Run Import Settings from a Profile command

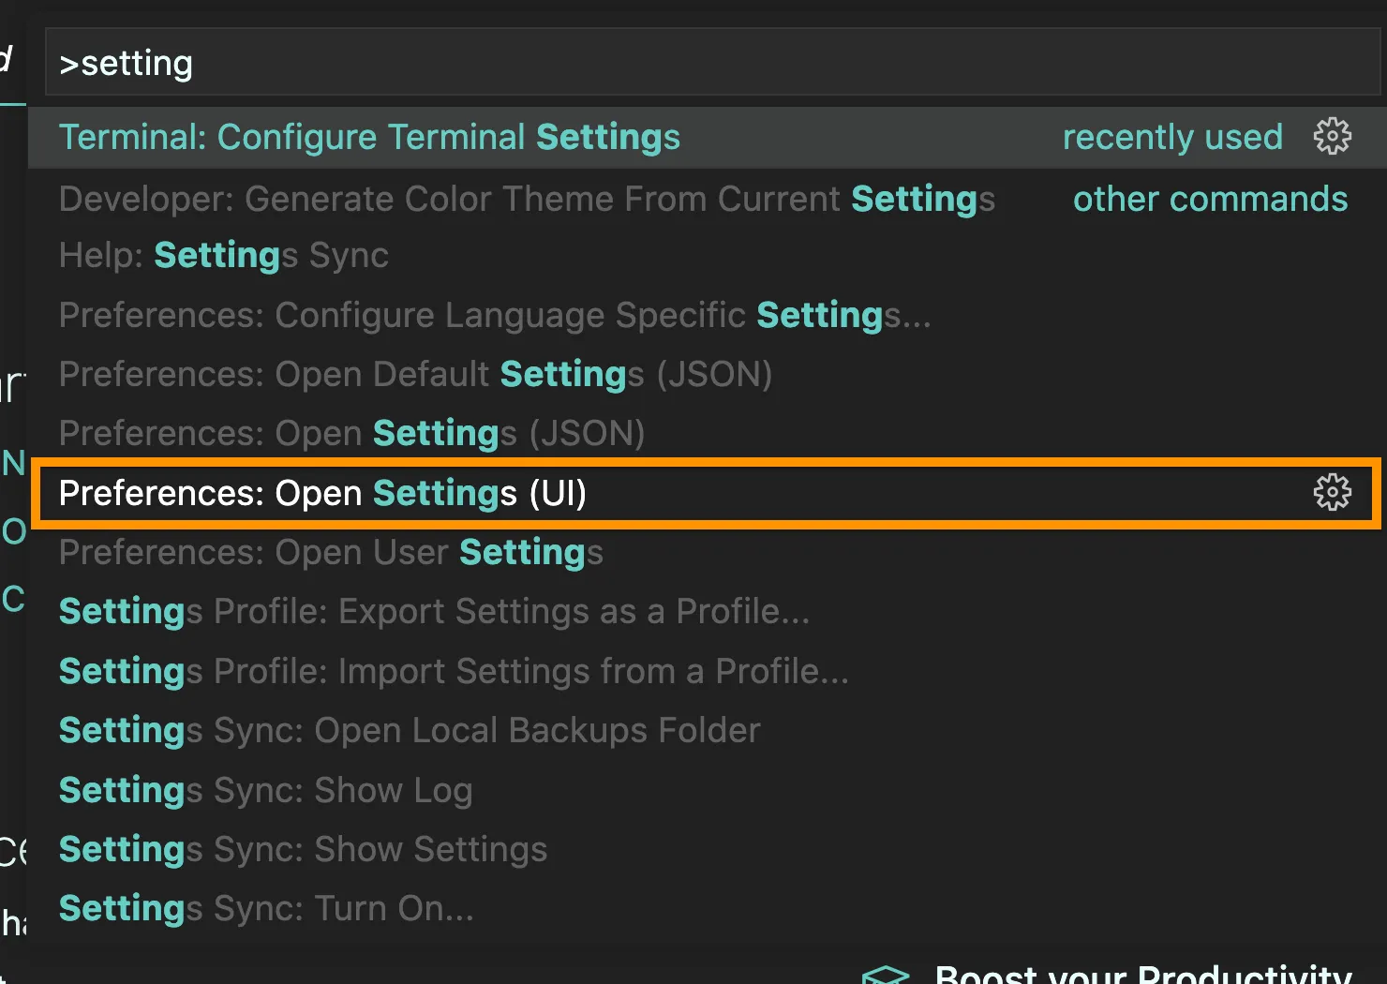[x=454, y=672]
